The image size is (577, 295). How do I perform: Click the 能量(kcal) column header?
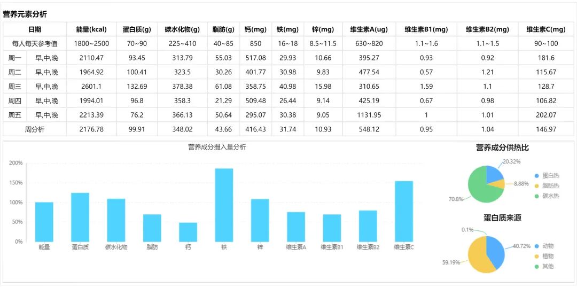point(91,29)
